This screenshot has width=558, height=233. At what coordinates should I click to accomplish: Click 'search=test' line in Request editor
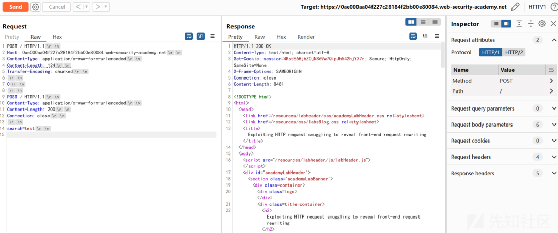point(21,128)
